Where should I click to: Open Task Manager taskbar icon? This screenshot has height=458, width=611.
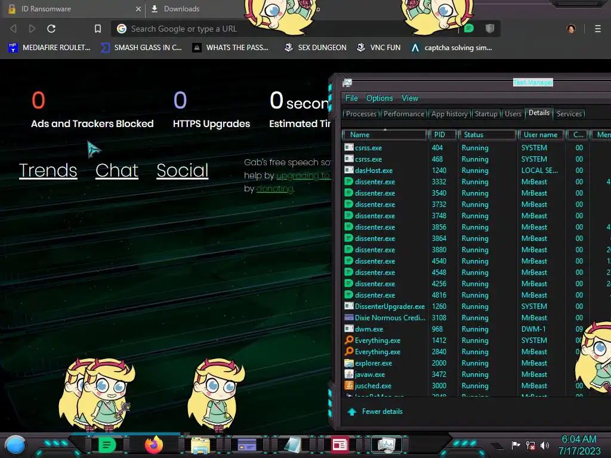coord(387,445)
